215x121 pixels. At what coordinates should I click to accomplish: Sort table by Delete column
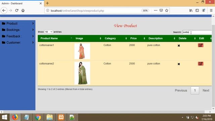(x=186, y=38)
